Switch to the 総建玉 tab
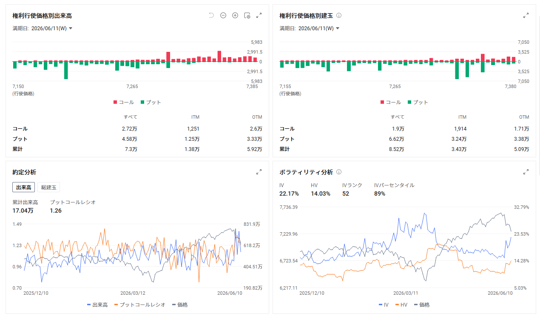 pos(49,187)
